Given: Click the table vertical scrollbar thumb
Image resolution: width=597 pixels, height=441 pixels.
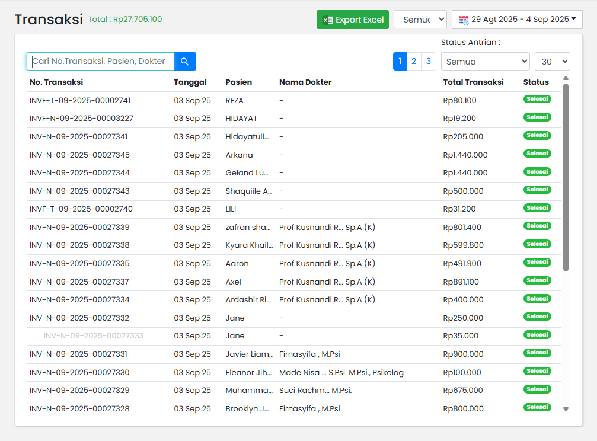Looking at the screenshot, I should 566,178.
